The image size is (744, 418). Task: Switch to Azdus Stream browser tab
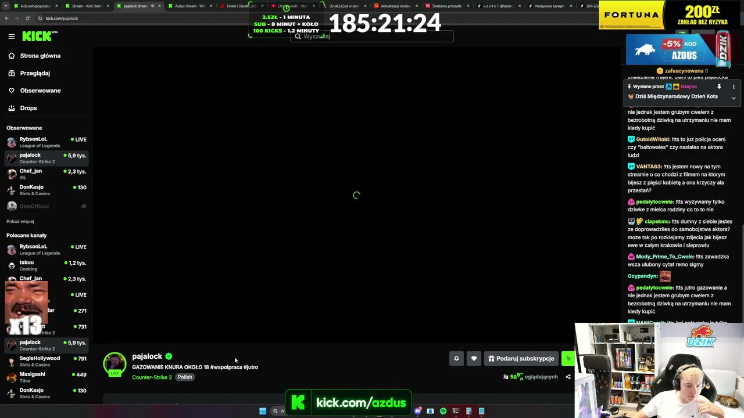(x=189, y=6)
